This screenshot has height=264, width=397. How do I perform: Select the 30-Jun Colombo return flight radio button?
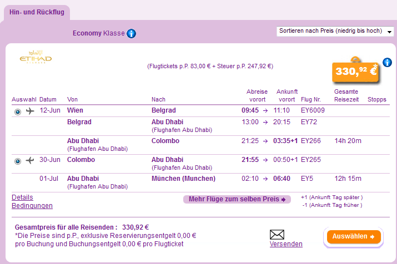click(18, 161)
